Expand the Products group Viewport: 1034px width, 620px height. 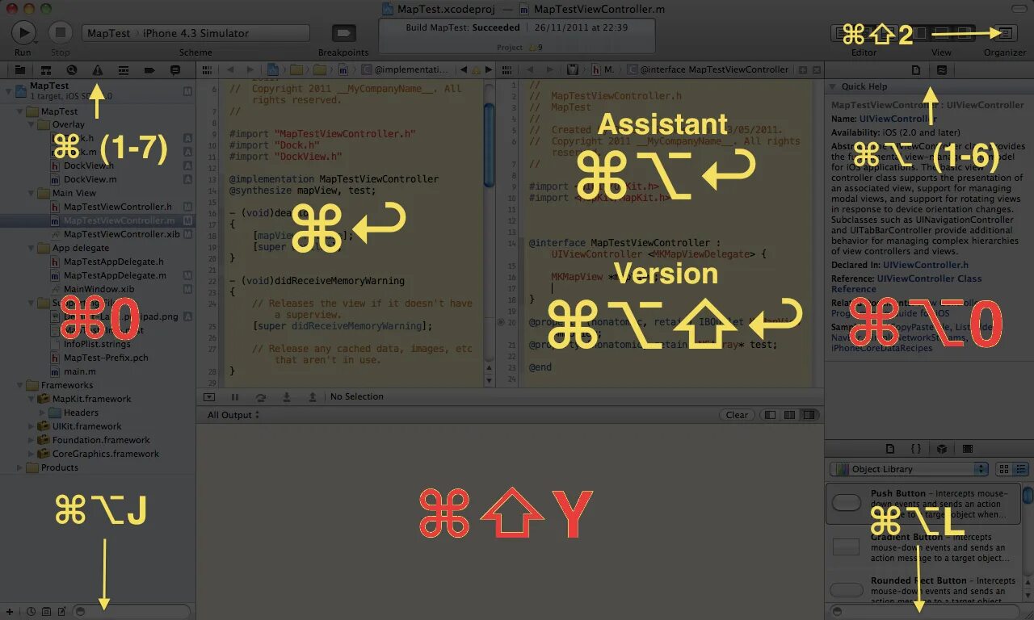click(x=19, y=467)
